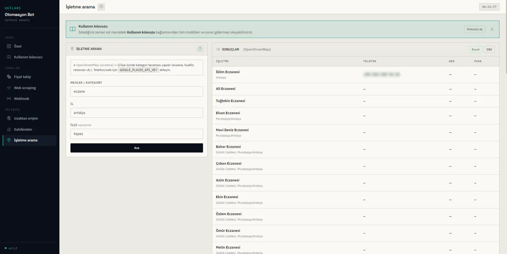507x254 pixels.
Task: Select the Çoban Eczanesi row
Action: point(356,166)
